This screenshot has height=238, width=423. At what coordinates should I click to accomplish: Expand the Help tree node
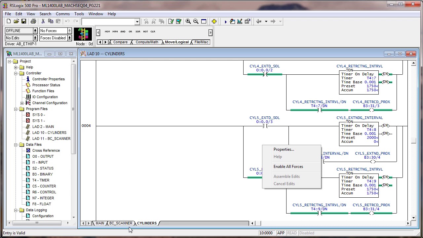coord(16,67)
